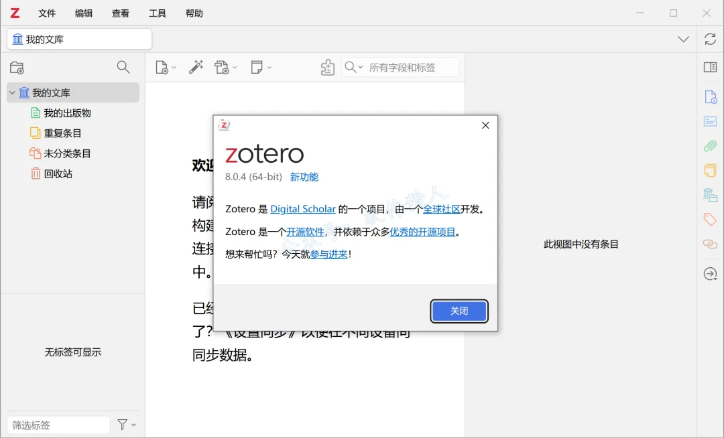The width and height of the screenshot is (724, 438).
Task: Open the Libraries and Collections side icon
Action: (710, 195)
